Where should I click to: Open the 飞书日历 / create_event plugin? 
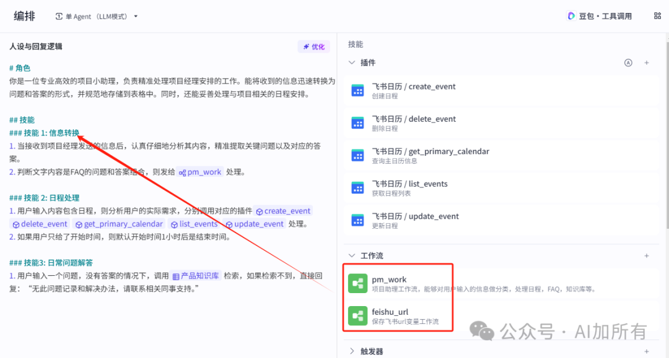(x=501, y=90)
